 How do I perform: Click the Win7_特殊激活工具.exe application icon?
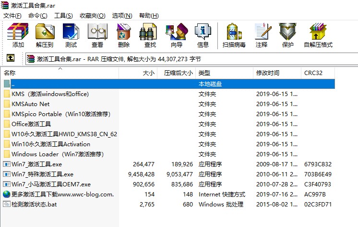(x=7, y=174)
